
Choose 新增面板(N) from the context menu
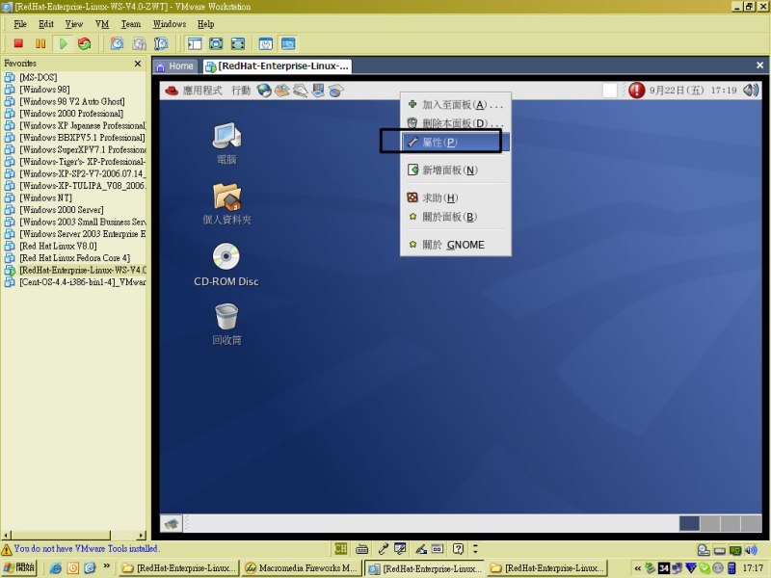[x=456, y=171]
